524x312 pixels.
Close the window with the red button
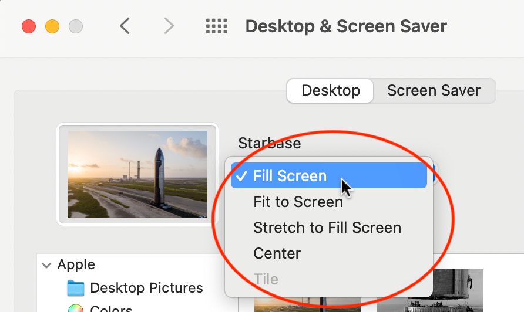pos(29,26)
